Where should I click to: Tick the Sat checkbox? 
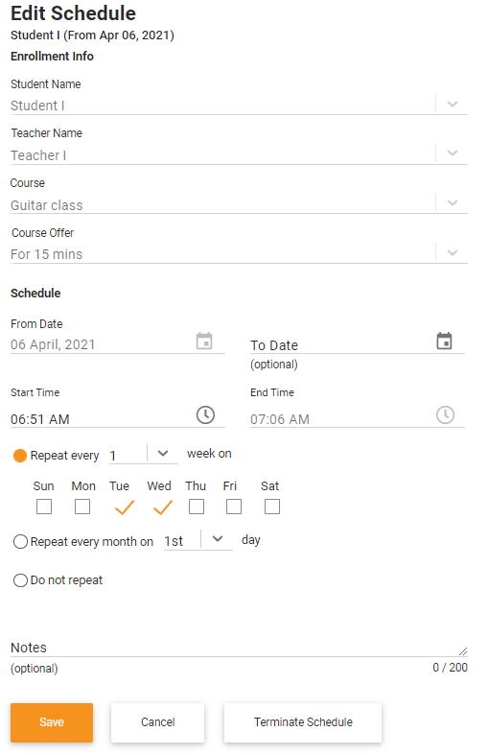[272, 507]
